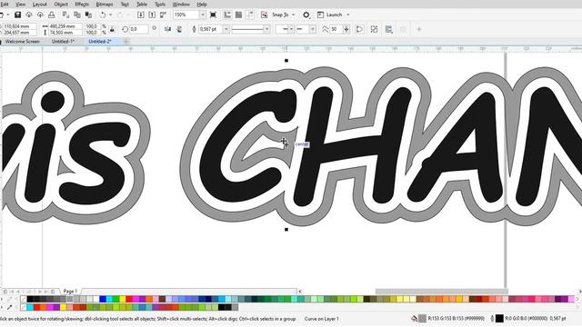The width and height of the screenshot is (582, 327).
Task: Click the Bounding box icon
Action: click(x=374, y=29)
